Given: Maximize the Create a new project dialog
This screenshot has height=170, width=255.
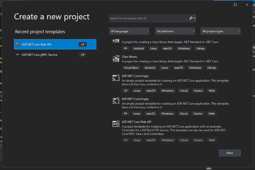Looking at the screenshot, I should 235,5.
